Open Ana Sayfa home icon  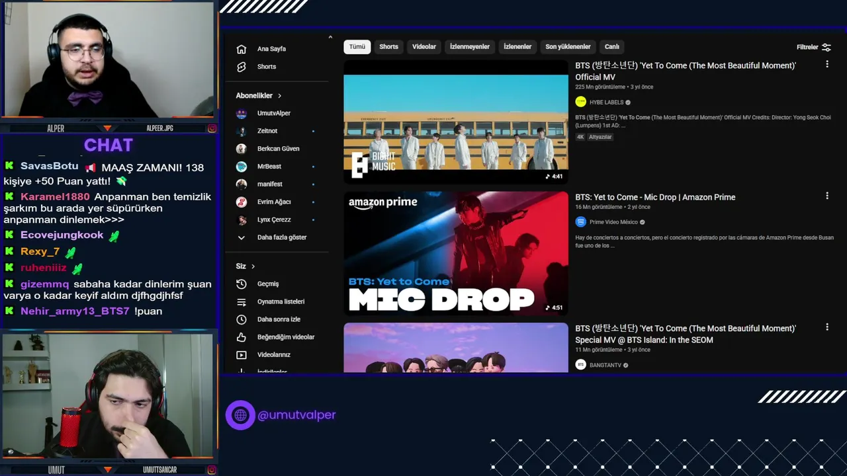pyautogui.click(x=242, y=49)
